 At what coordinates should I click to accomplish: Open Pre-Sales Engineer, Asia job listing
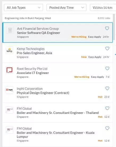[34, 53]
